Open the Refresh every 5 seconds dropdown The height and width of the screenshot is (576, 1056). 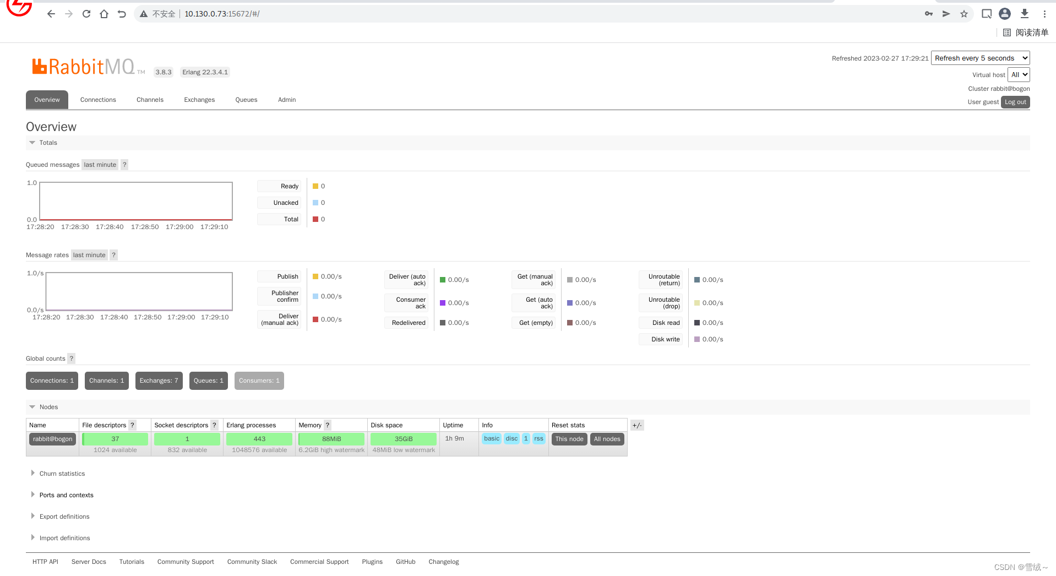980,58
